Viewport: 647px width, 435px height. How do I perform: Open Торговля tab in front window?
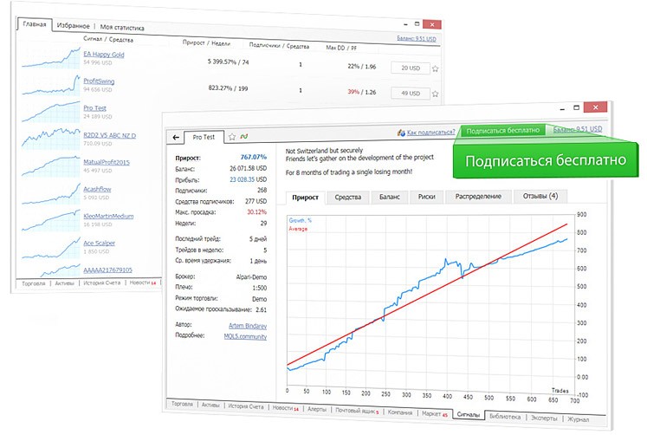tap(182, 404)
